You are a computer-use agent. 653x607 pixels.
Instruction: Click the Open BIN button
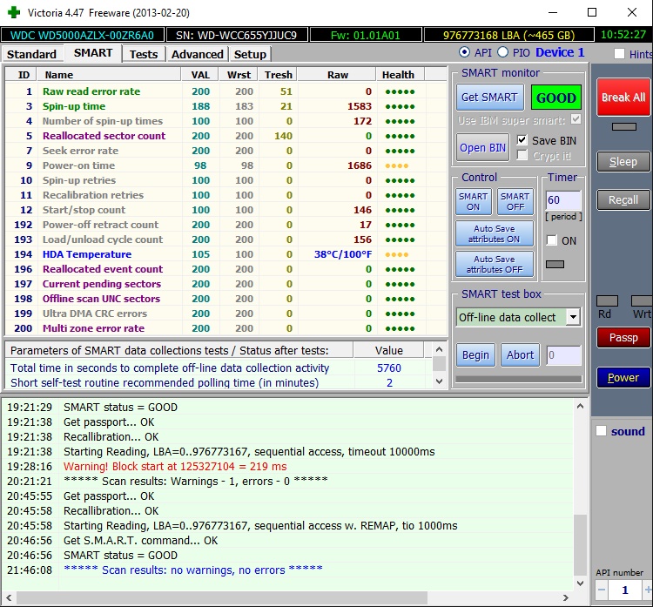(482, 148)
